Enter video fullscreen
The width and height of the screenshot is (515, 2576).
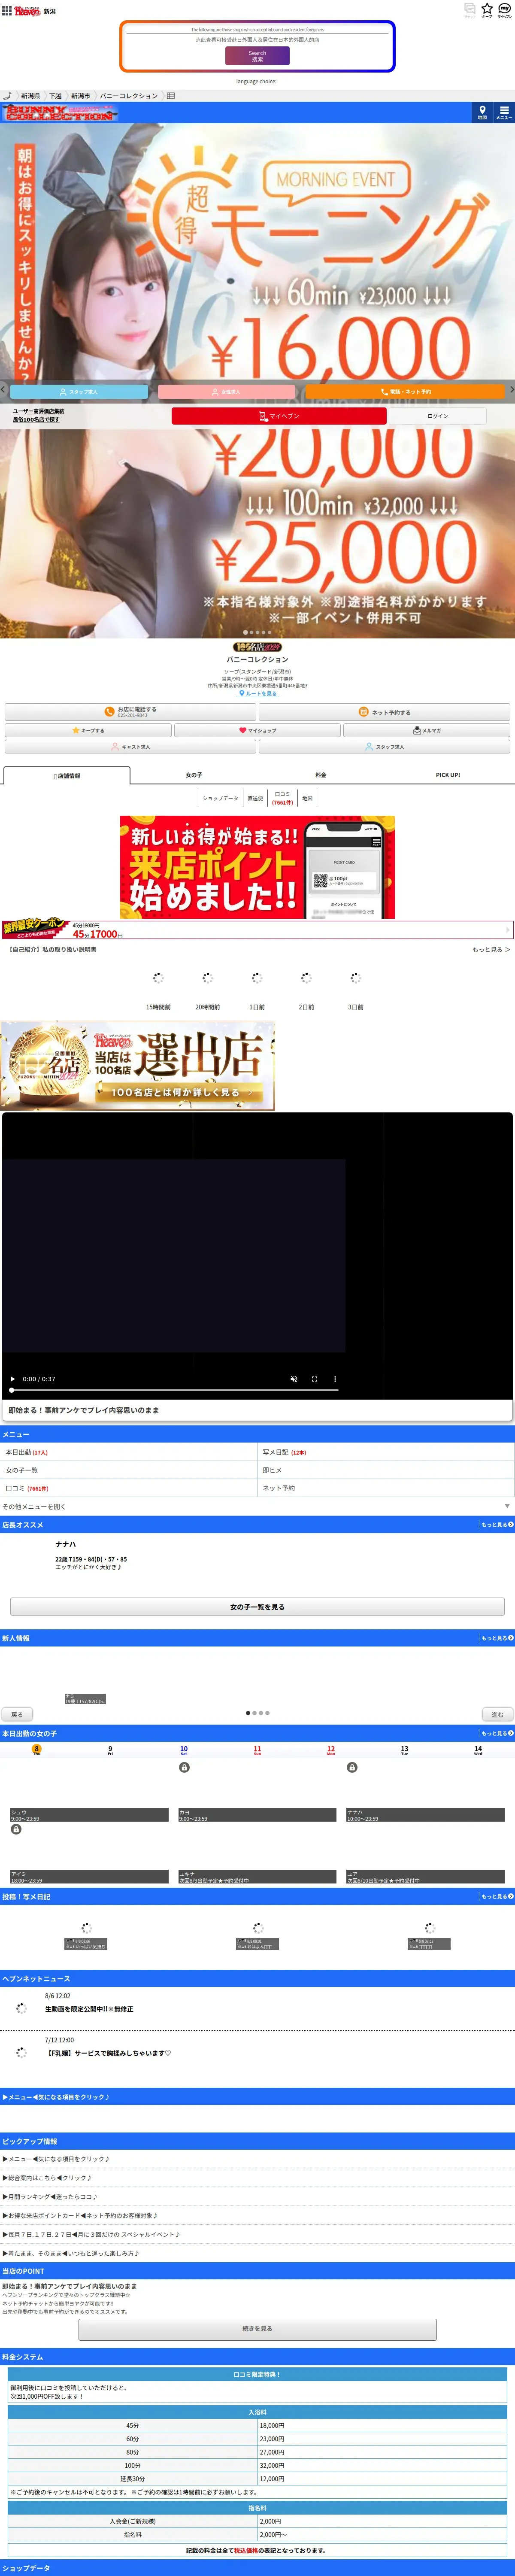(x=314, y=1379)
